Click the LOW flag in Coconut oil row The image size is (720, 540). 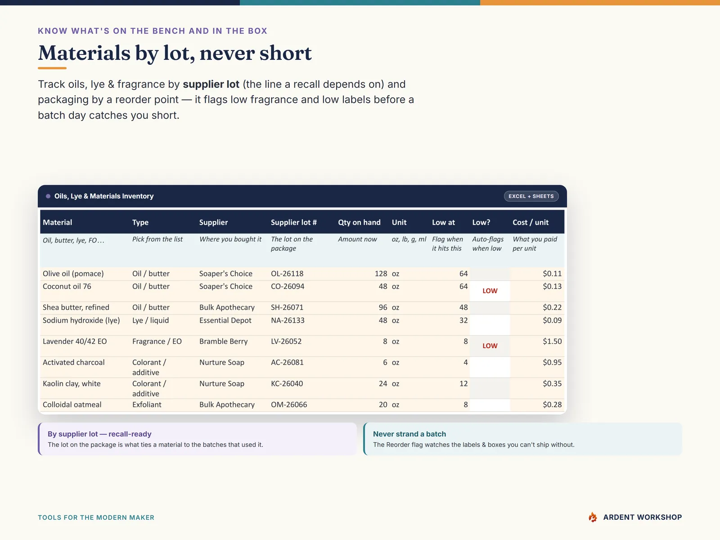coord(490,291)
